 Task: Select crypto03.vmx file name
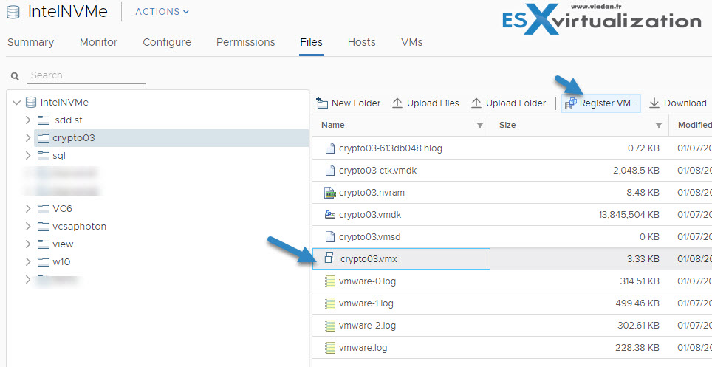(x=369, y=259)
